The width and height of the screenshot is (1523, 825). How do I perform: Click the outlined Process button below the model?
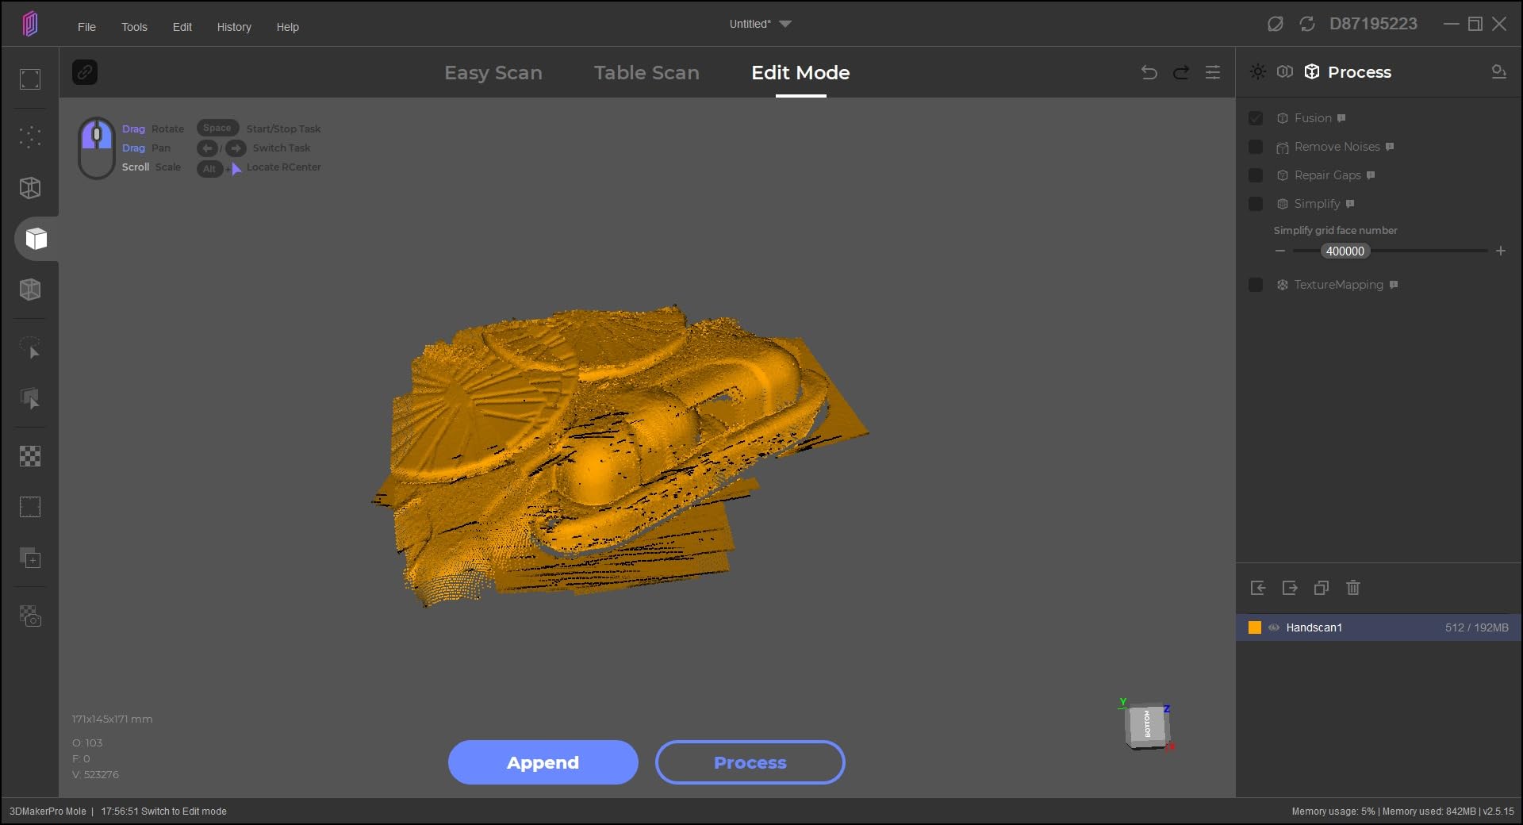pos(750,762)
